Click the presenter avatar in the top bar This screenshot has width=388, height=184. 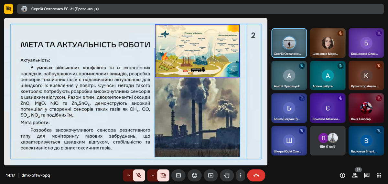[24, 9]
